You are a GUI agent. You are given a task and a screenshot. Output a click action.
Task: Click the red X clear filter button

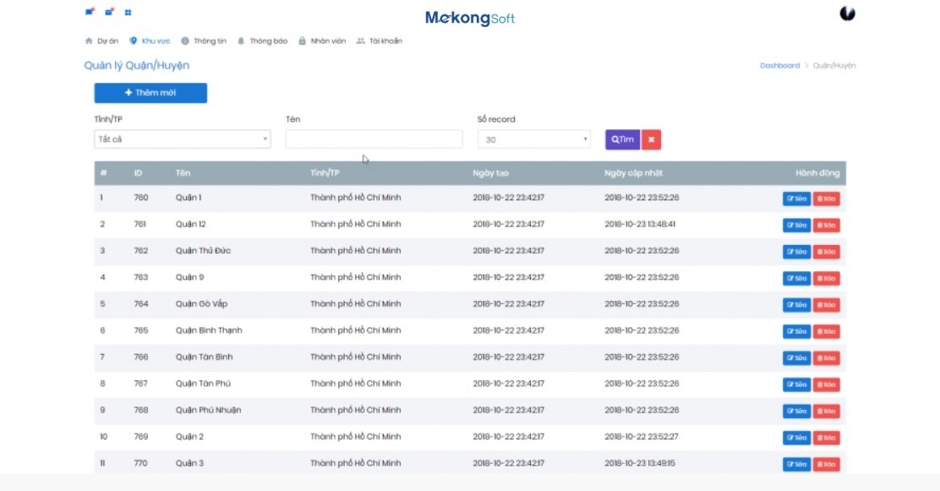point(651,139)
